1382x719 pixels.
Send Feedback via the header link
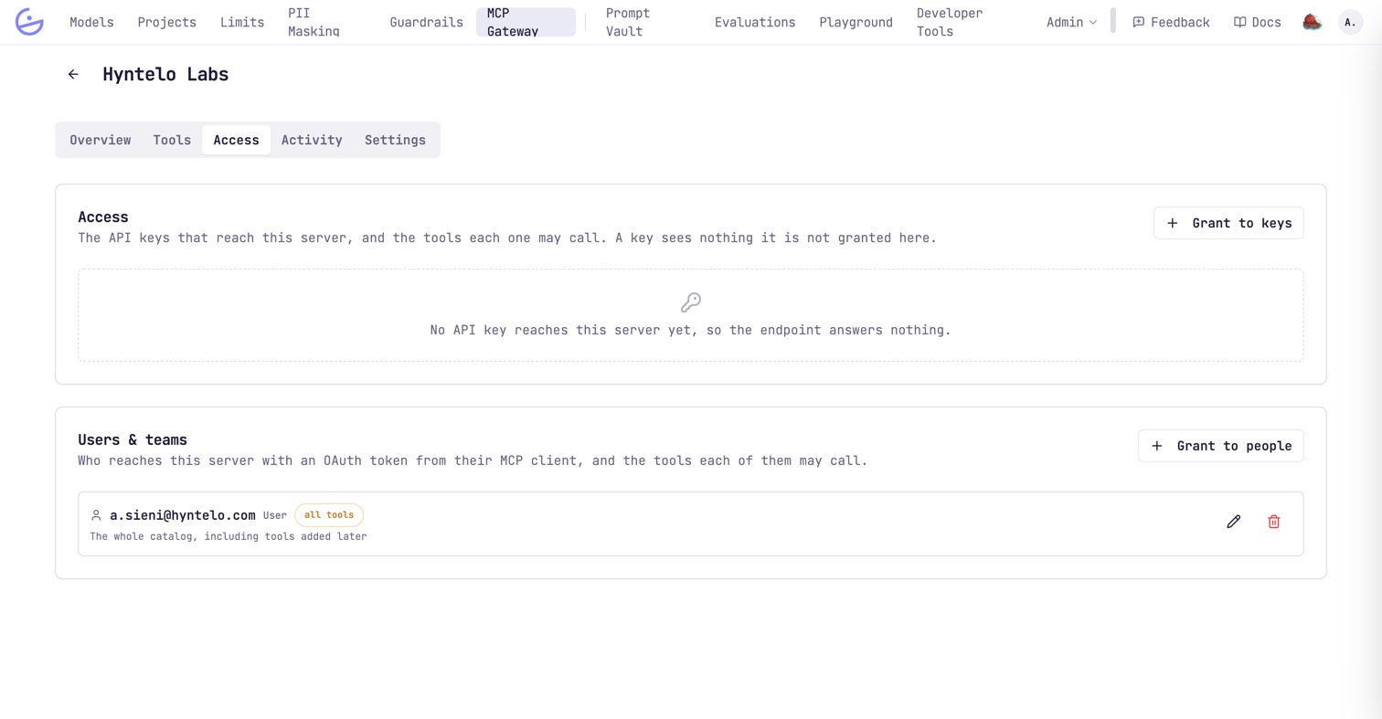[x=1171, y=22]
